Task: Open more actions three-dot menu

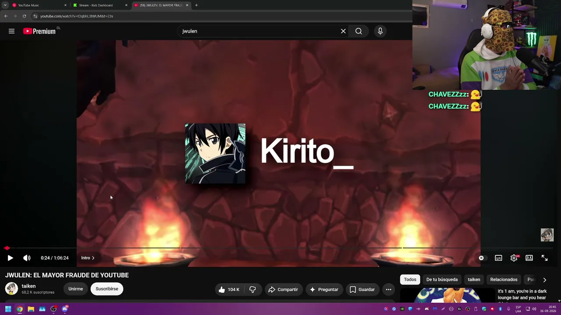Action: point(388,290)
